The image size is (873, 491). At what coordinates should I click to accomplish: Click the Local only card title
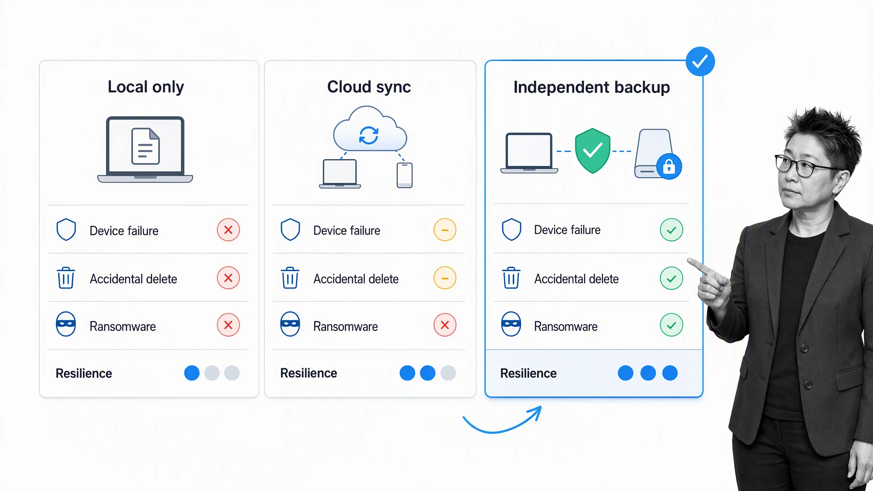[x=146, y=87]
